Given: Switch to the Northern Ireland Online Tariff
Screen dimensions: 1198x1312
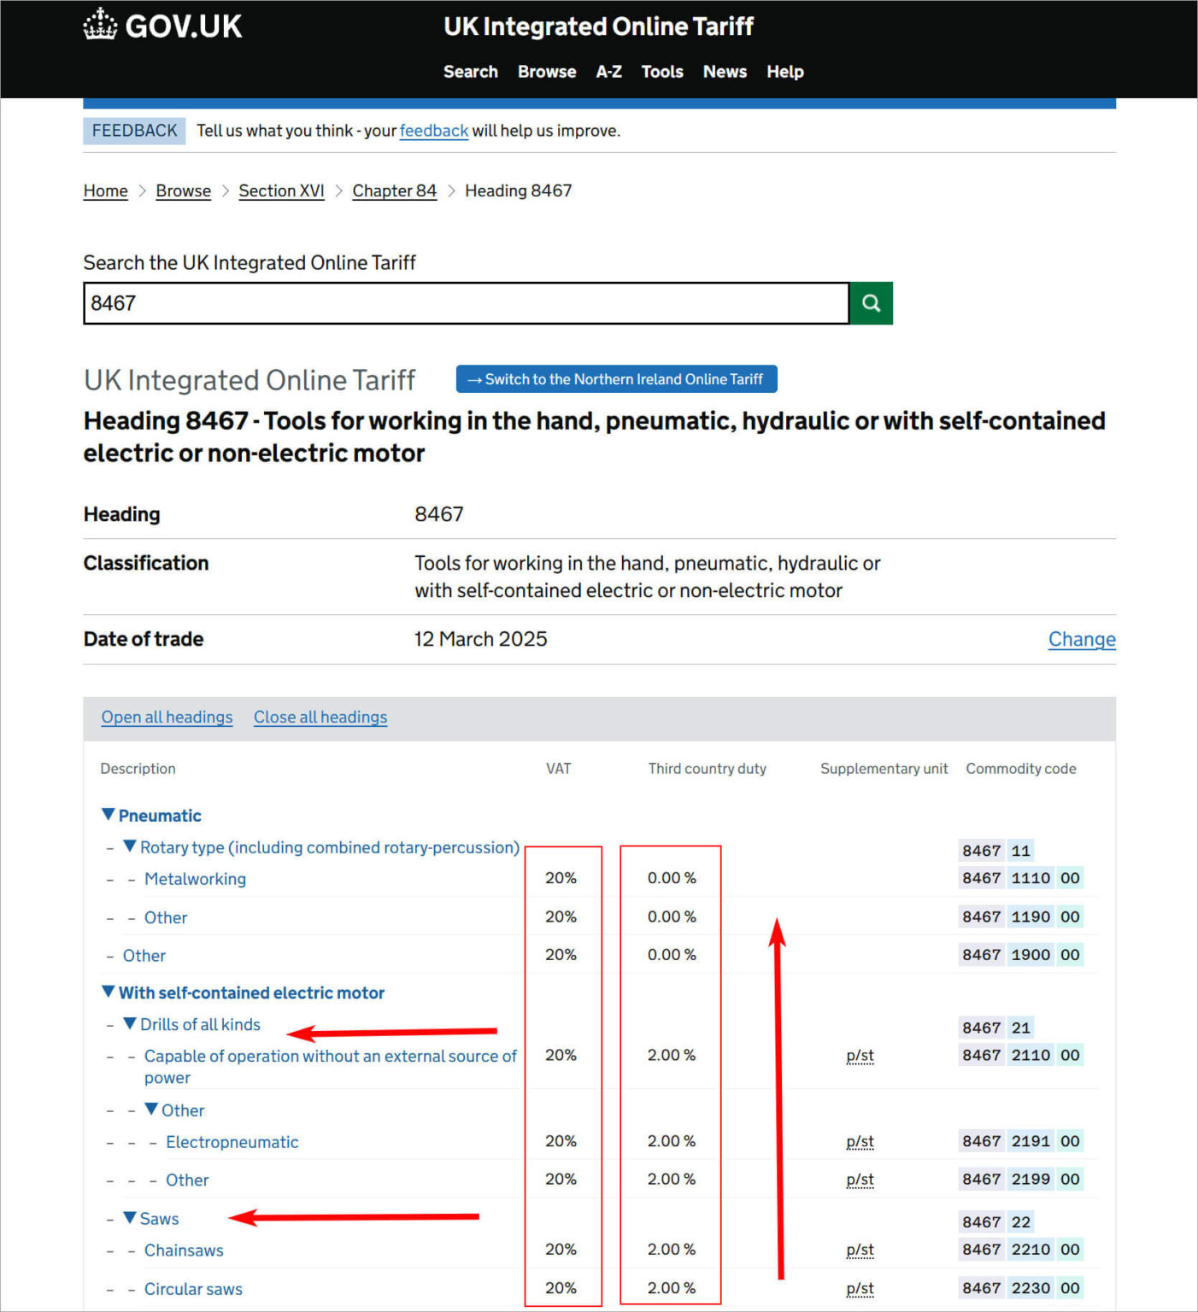Looking at the screenshot, I should click(616, 379).
